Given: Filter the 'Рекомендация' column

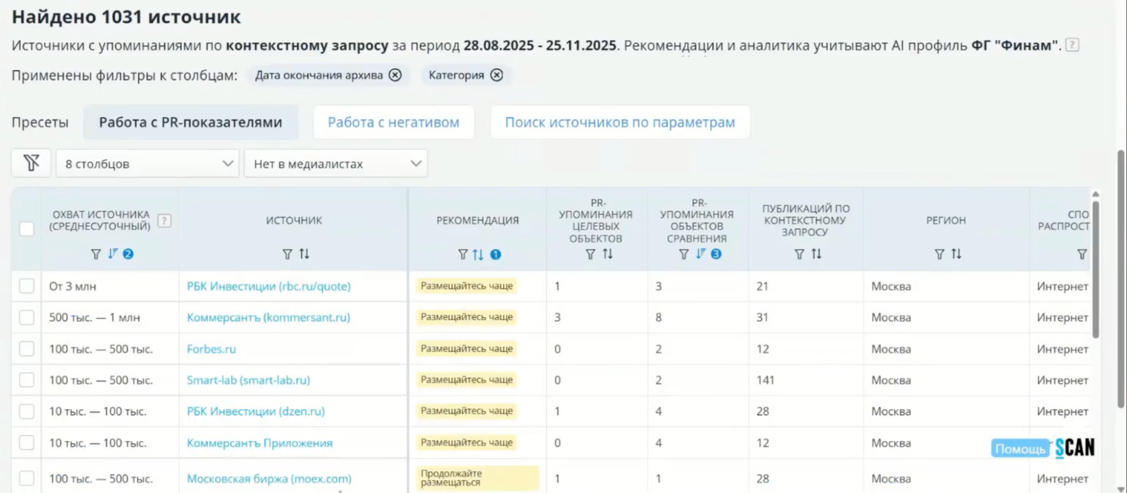Looking at the screenshot, I should [x=463, y=254].
